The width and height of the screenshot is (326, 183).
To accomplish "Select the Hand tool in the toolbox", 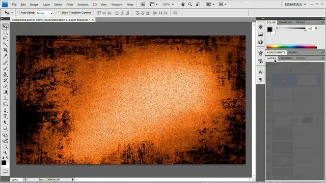I will coord(5,147).
